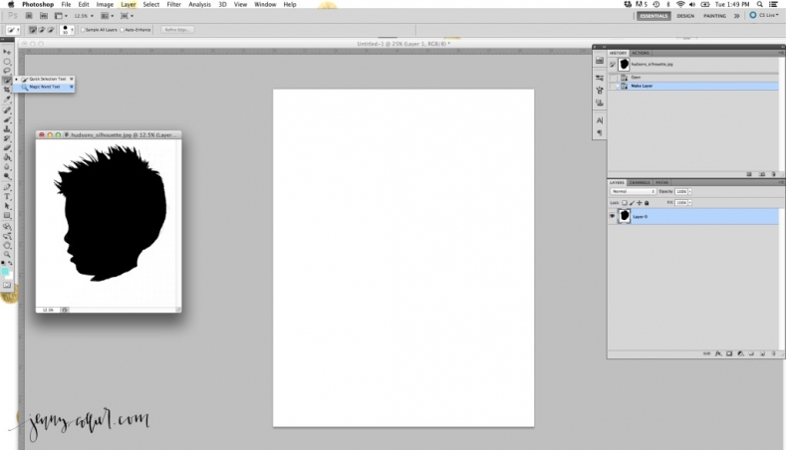Click the Refine Edge button
The height and width of the screenshot is (450, 786).
(177, 30)
